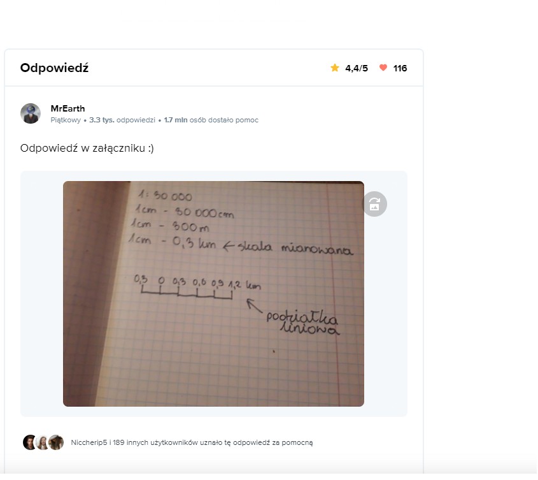Click the Odpowiedź heading
The width and height of the screenshot is (538, 480).
(x=55, y=68)
